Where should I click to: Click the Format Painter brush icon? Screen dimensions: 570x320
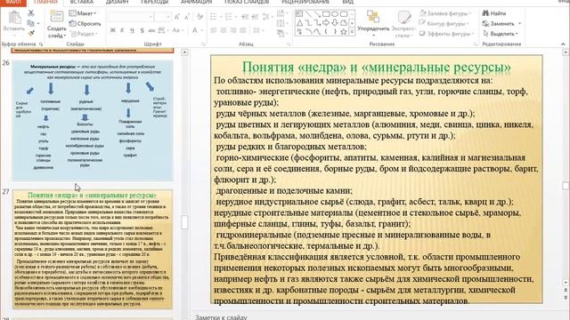click(x=31, y=34)
